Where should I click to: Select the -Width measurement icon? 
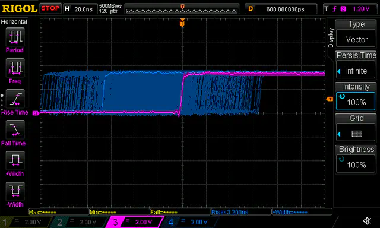pos(15,191)
